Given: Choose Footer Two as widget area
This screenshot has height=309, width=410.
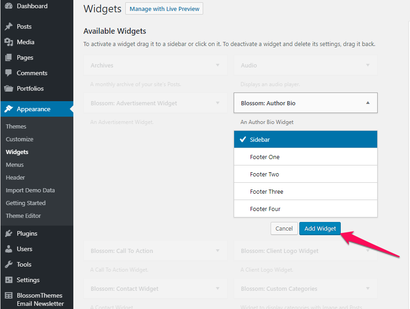Looking at the screenshot, I should click(x=306, y=174).
